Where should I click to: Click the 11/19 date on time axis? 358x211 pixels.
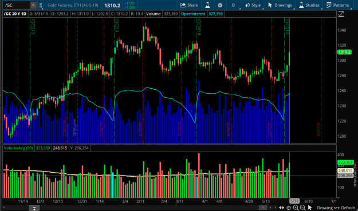(23, 201)
